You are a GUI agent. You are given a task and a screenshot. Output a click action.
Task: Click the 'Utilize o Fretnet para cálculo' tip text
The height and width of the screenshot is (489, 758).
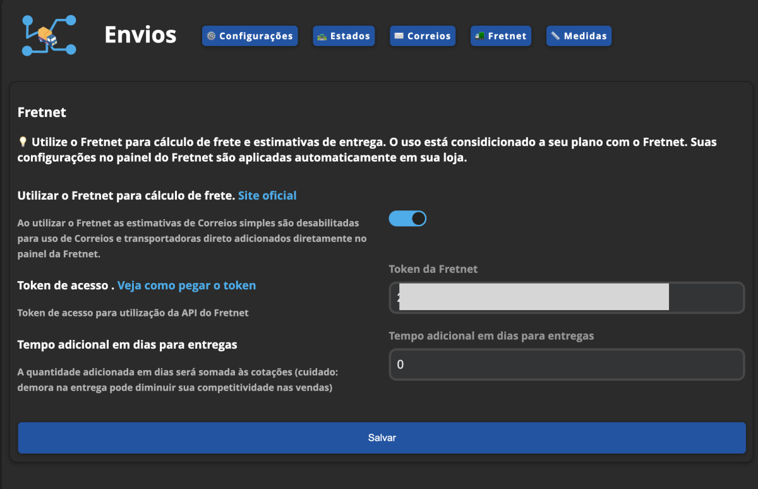pos(368,150)
